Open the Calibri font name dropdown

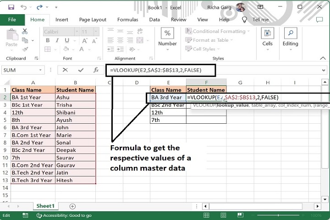coord(77,32)
